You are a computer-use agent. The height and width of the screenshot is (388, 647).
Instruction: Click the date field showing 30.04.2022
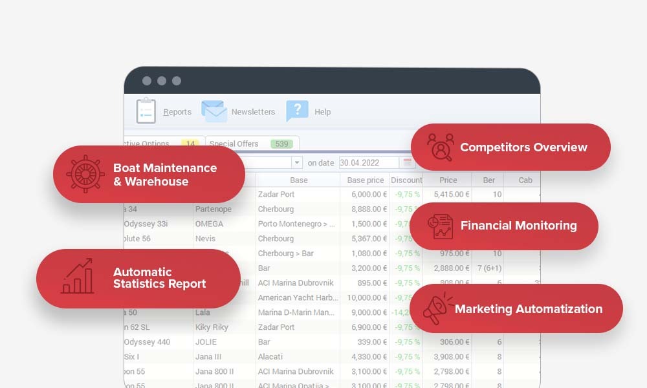click(x=368, y=163)
